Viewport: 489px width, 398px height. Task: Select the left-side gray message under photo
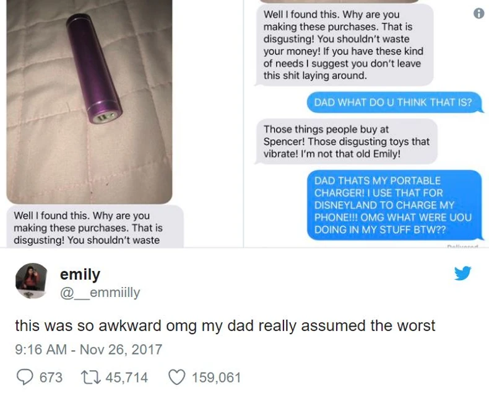point(95,227)
